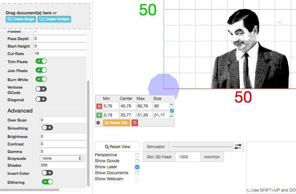Disable the Join Pixels switch

click(x=41, y=70)
